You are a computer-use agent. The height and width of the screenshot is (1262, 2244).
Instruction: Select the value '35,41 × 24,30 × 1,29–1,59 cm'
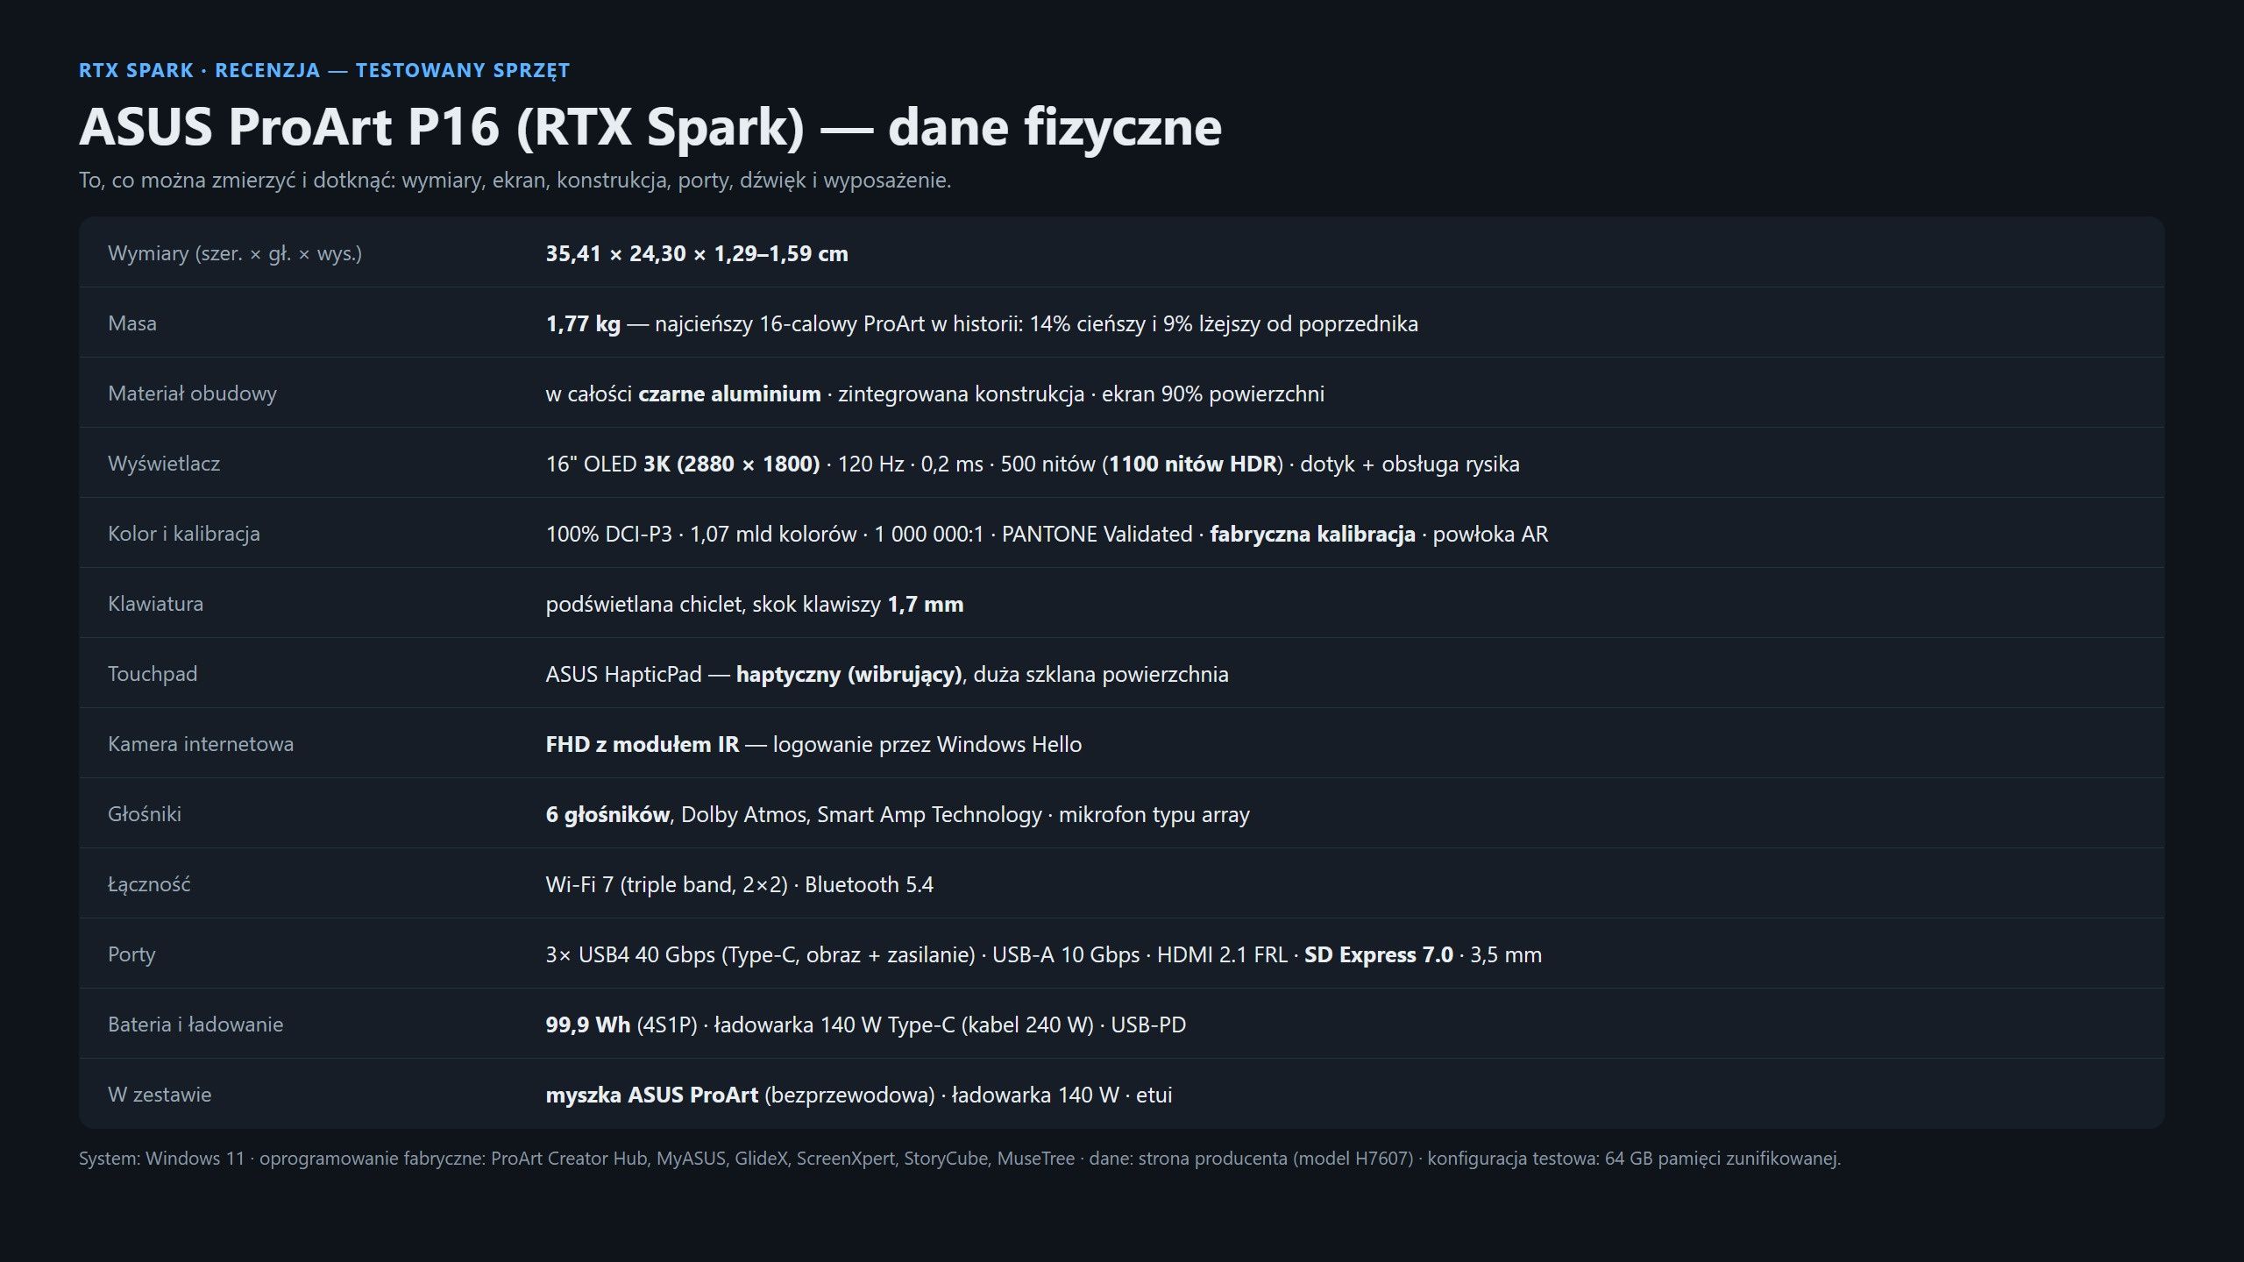[697, 253]
